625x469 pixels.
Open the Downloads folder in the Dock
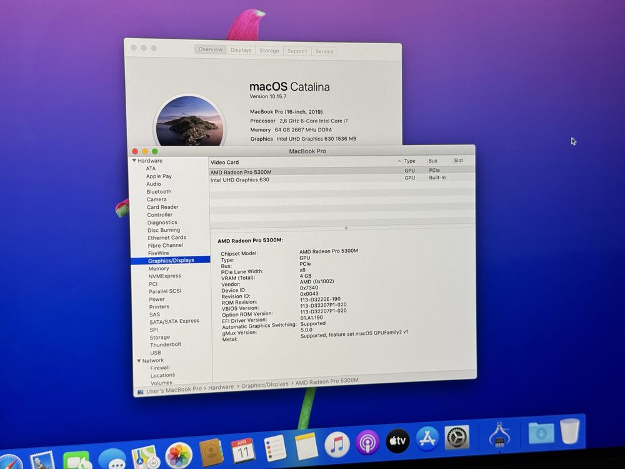tap(541, 433)
